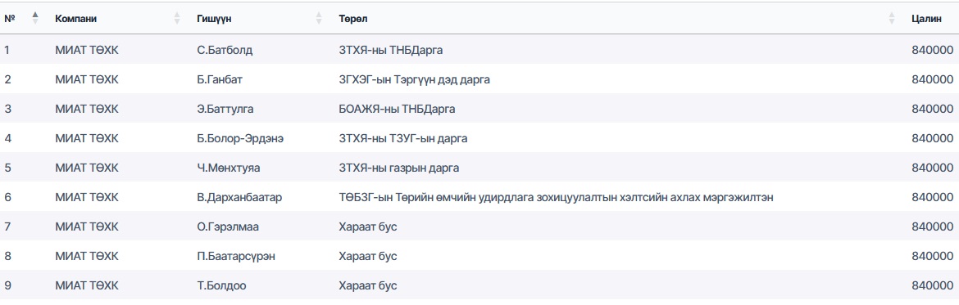Click member name П.Баатарсүрэн

pos(235,256)
